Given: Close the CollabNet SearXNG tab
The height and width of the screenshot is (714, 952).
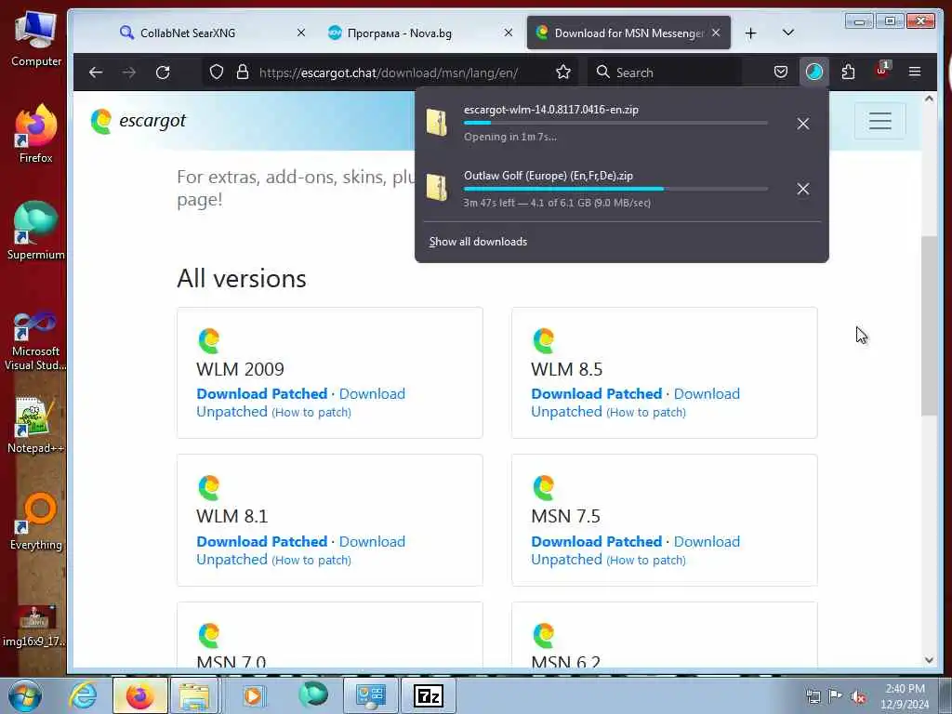Looking at the screenshot, I should coord(301,33).
